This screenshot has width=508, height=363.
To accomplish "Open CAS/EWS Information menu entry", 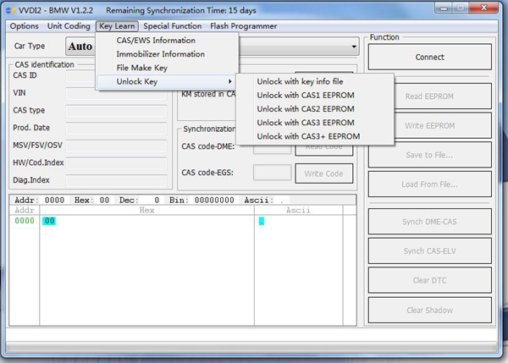I will (156, 40).
